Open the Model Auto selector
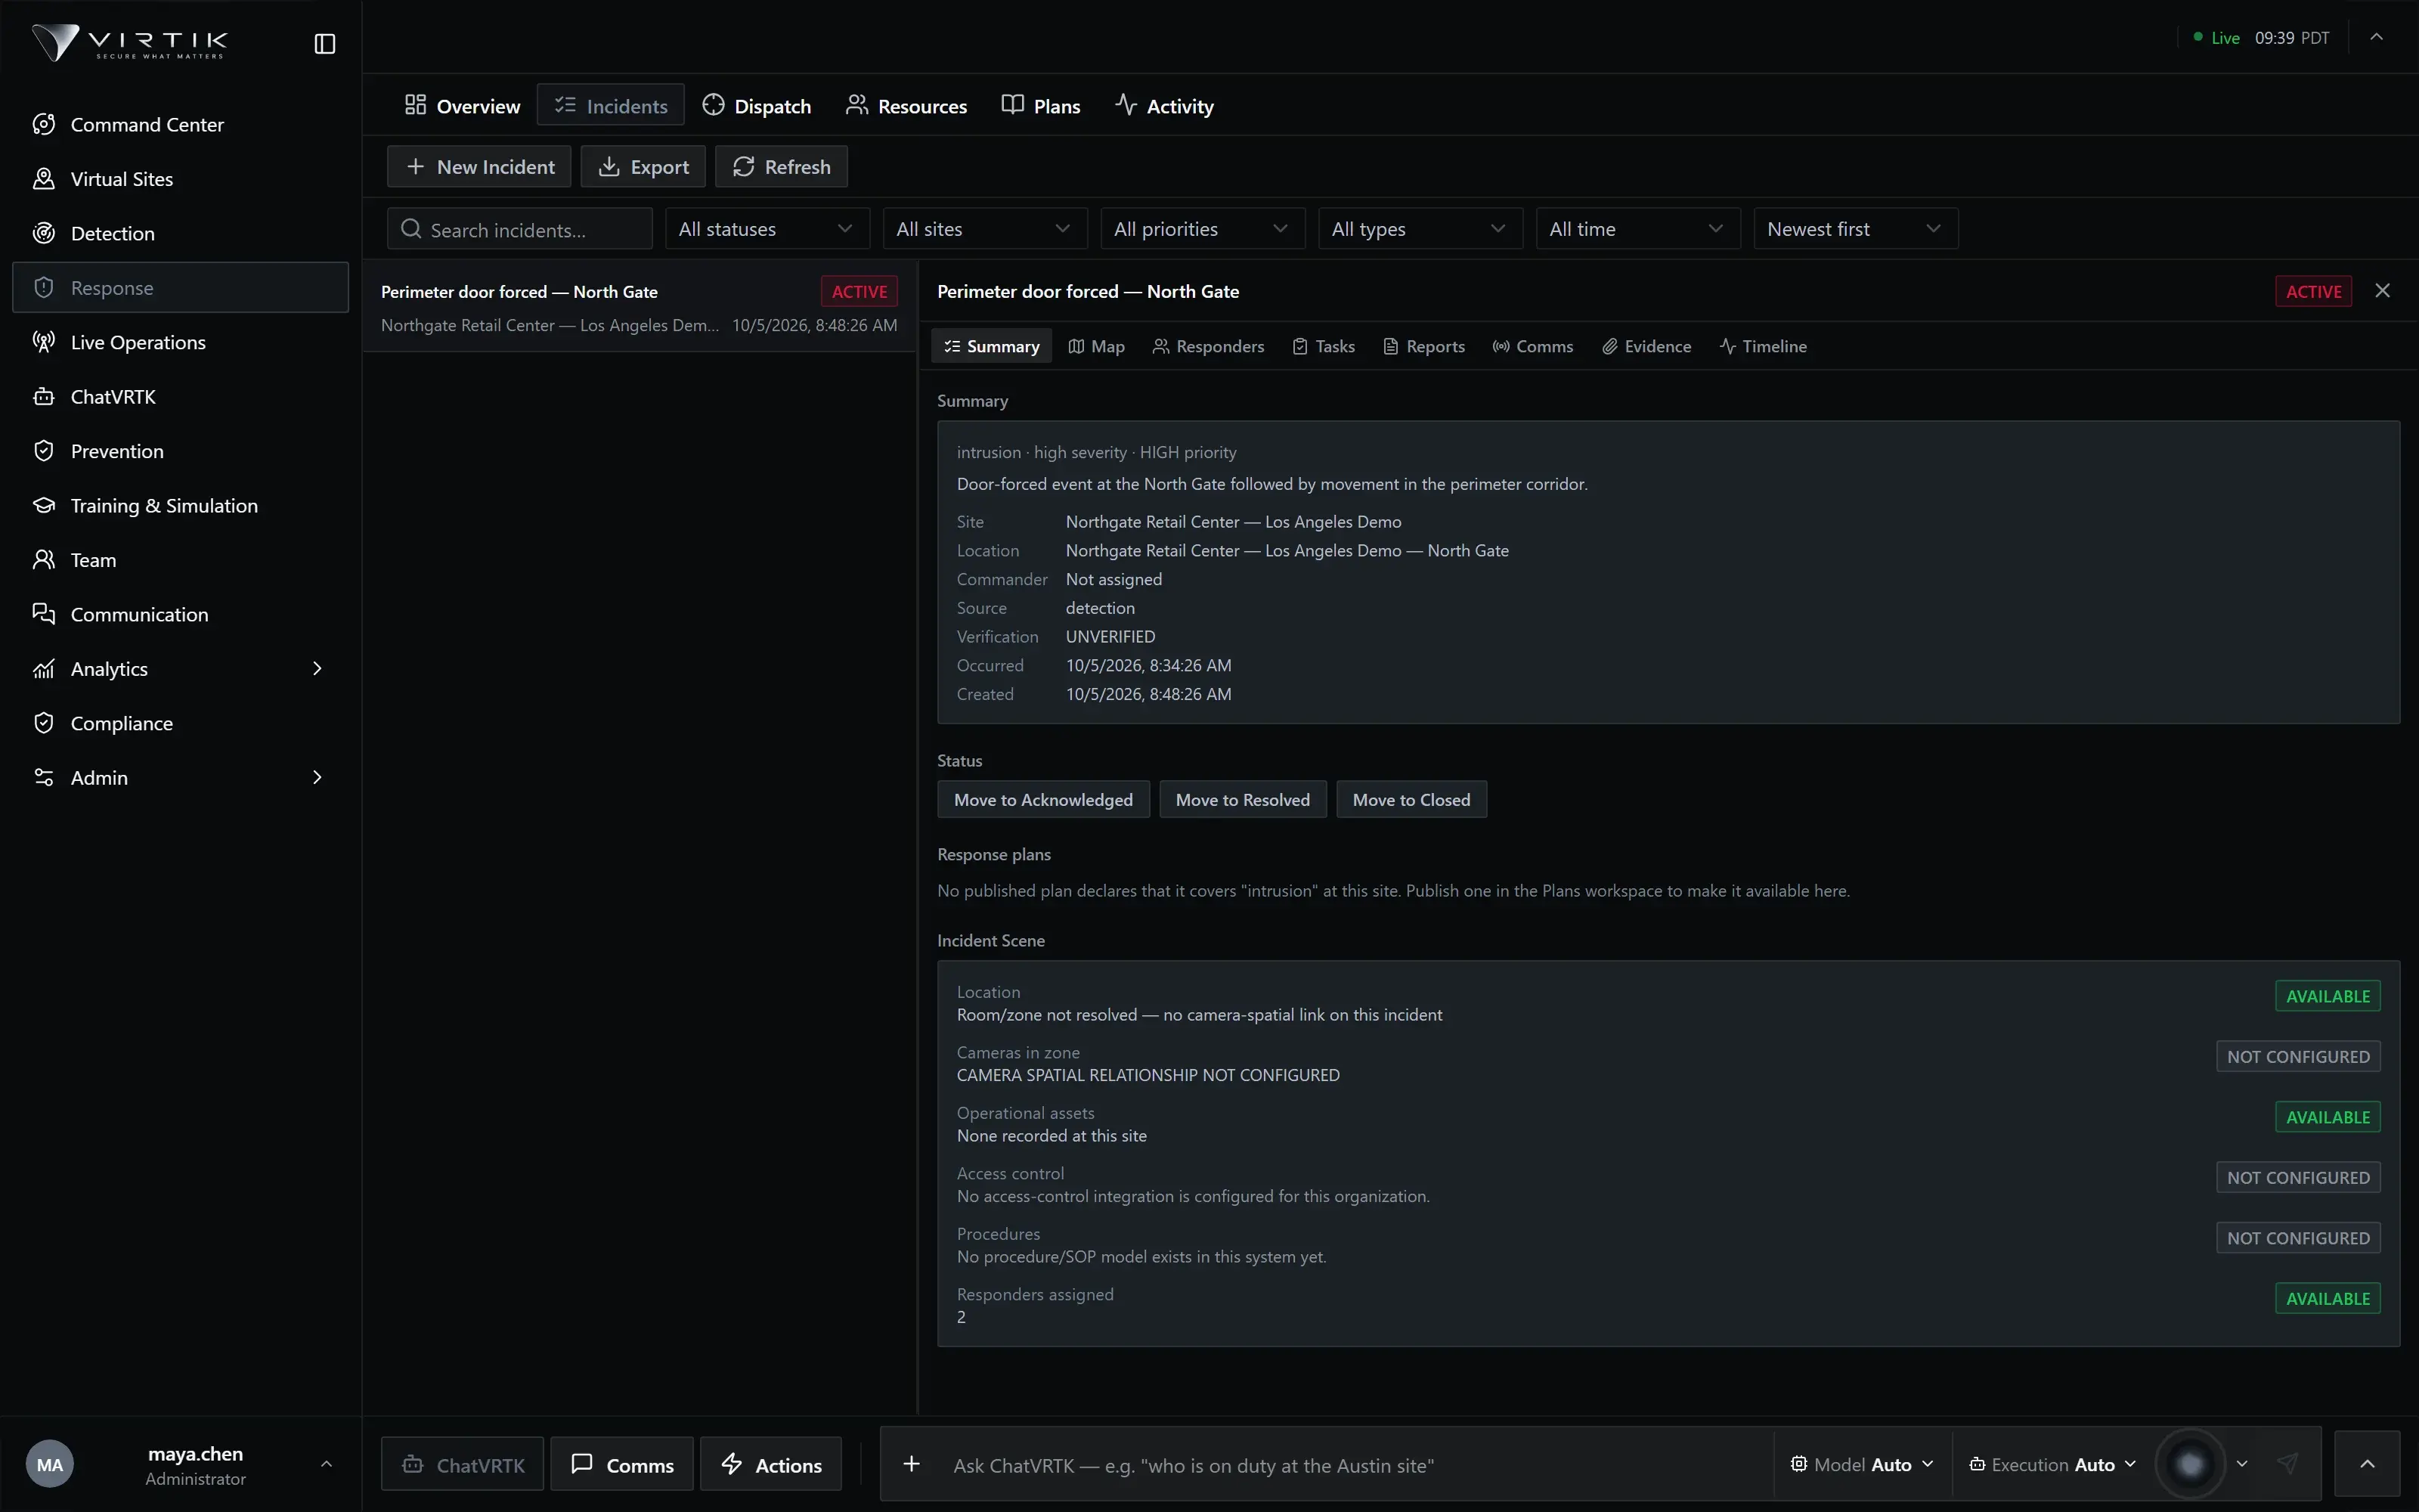Viewport: 2419px width, 1512px height. pyautogui.click(x=1862, y=1465)
